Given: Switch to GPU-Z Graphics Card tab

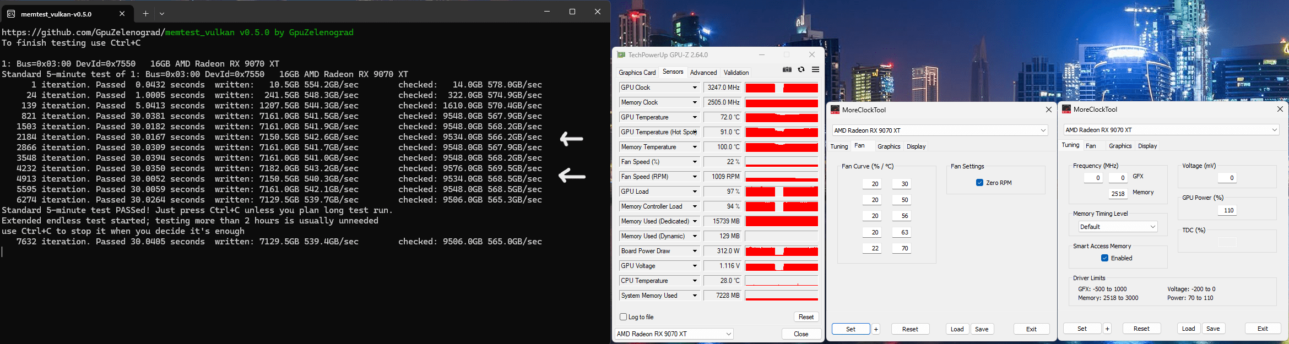Looking at the screenshot, I should 637,73.
